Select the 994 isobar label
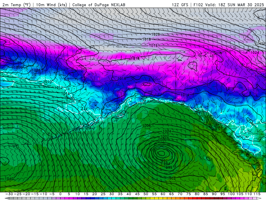 167,164
